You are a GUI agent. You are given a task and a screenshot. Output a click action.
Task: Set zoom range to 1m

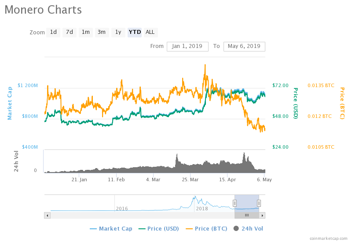click(86, 32)
